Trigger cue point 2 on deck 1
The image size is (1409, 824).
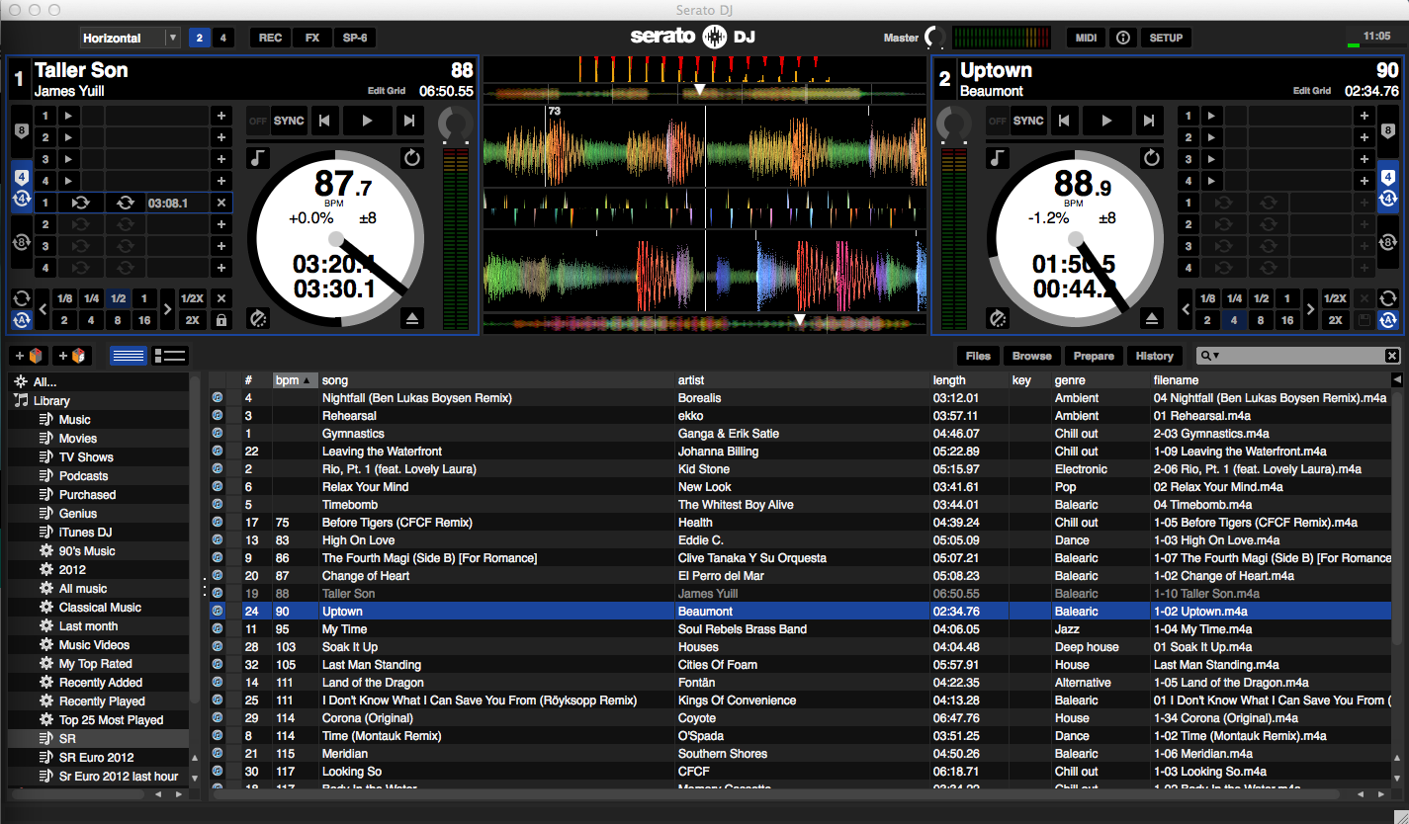point(67,137)
